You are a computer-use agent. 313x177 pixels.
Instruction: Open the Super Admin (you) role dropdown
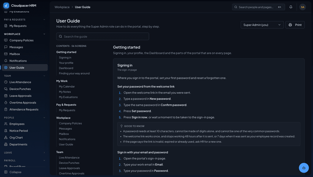(x=262, y=25)
